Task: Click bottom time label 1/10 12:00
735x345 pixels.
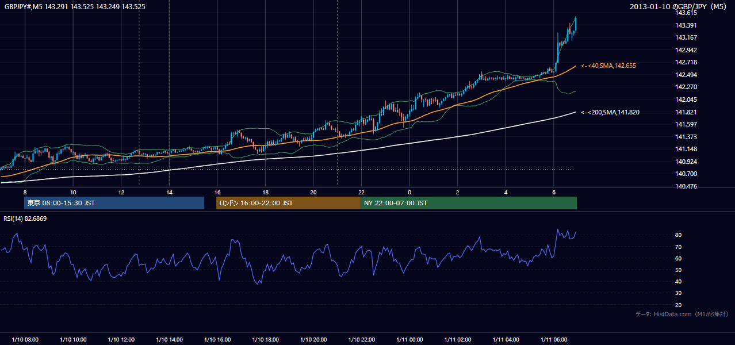Action: tap(121, 340)
